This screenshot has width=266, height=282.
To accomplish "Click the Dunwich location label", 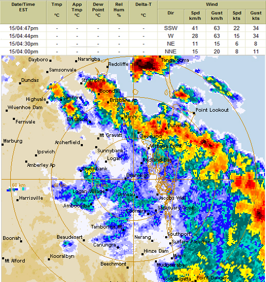I will [178, 126].
